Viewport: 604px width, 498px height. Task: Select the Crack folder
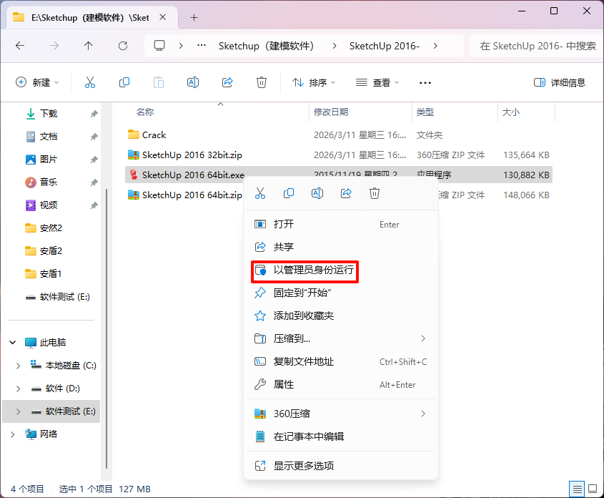[154, 135]
